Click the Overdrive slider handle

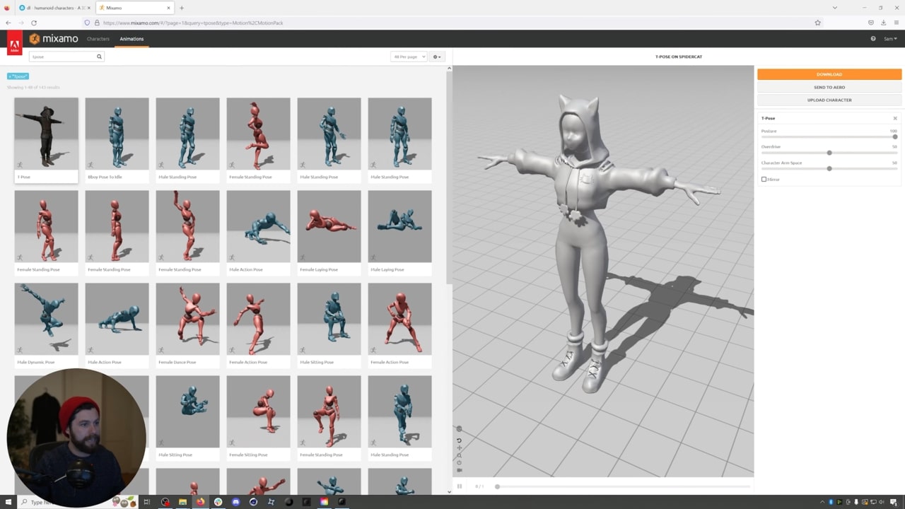pyautogui.click(x=829, y=153)
